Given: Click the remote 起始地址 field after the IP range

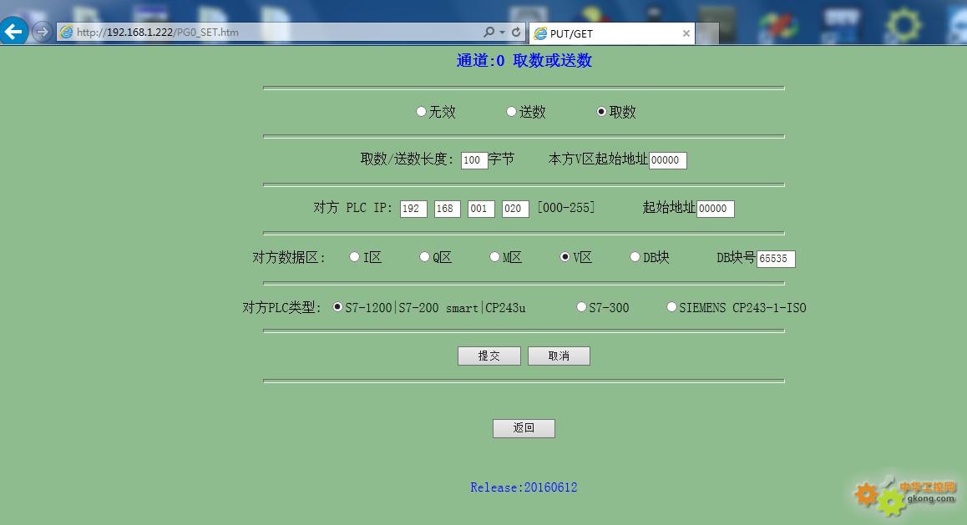Looking at the screenshot, I should tap(716, 209).
